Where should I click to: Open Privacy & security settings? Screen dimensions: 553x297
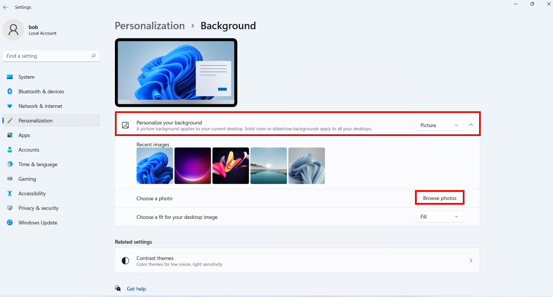[x=52, y=208]
